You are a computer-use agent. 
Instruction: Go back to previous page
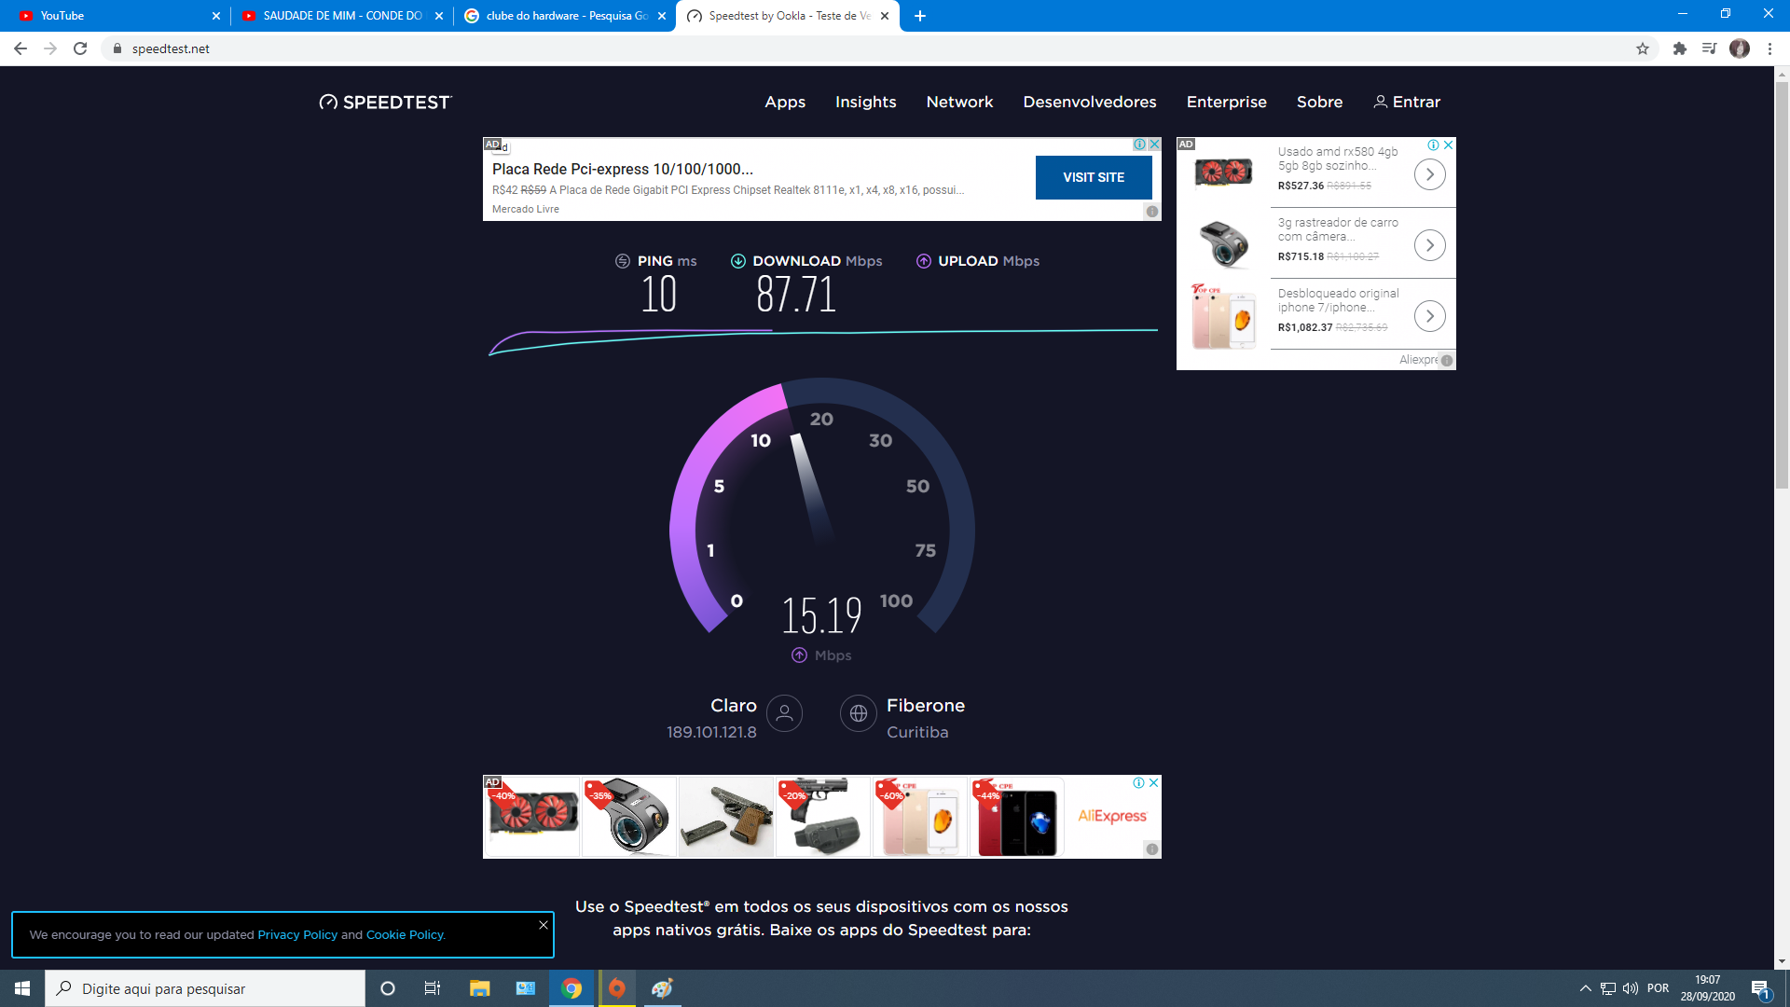click(21, 48)
